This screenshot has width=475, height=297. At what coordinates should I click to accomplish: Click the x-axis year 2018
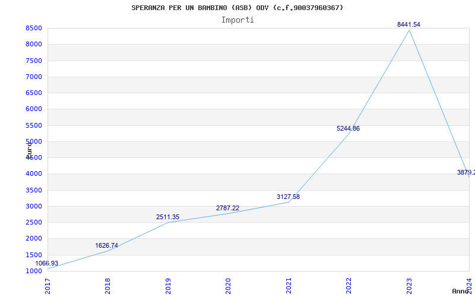pyautogui.click(x=107, y=286)
